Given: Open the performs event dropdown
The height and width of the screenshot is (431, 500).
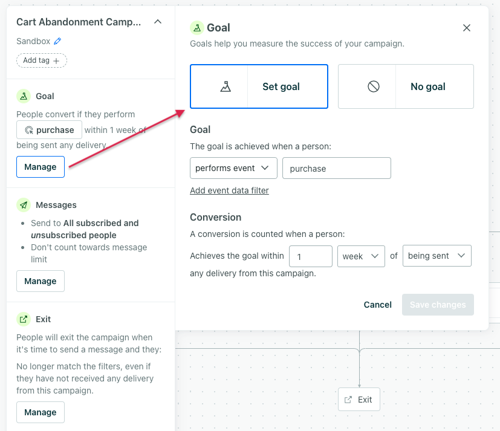Looking at the screenshot, I should 233,168.
